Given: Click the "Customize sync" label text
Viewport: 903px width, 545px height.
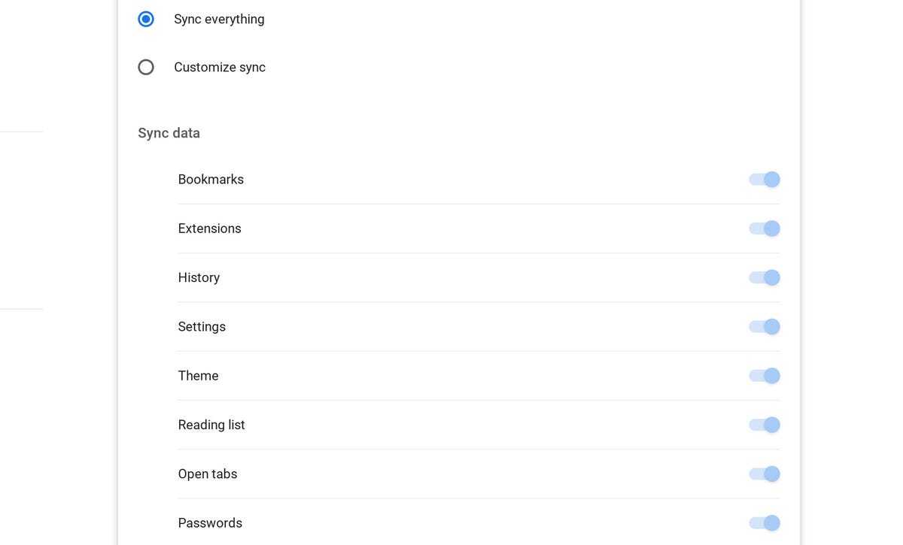Looking at the screenshot, I should (x=220, y=68).
